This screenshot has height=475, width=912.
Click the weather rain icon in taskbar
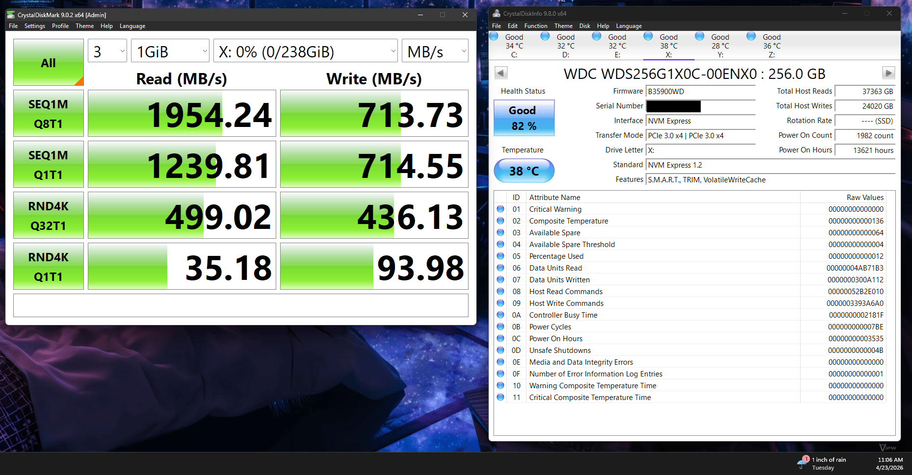pos(803,462)
